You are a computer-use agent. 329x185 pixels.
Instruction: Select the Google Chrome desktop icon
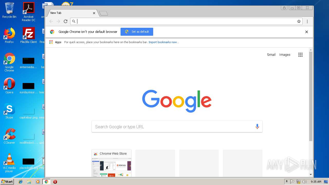(9, 62)
